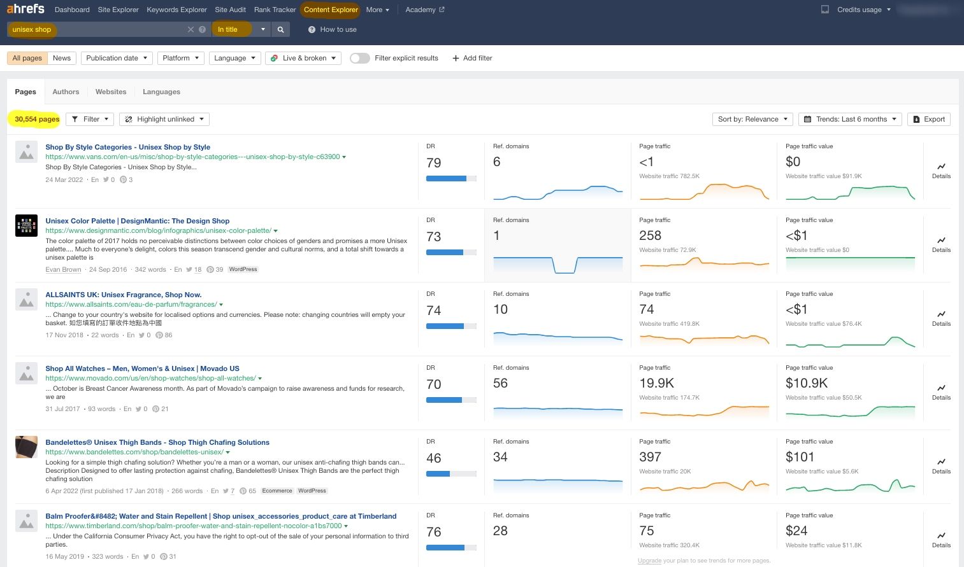
Task: Click the search magnifier button
Action: click(x=280, y=29)
